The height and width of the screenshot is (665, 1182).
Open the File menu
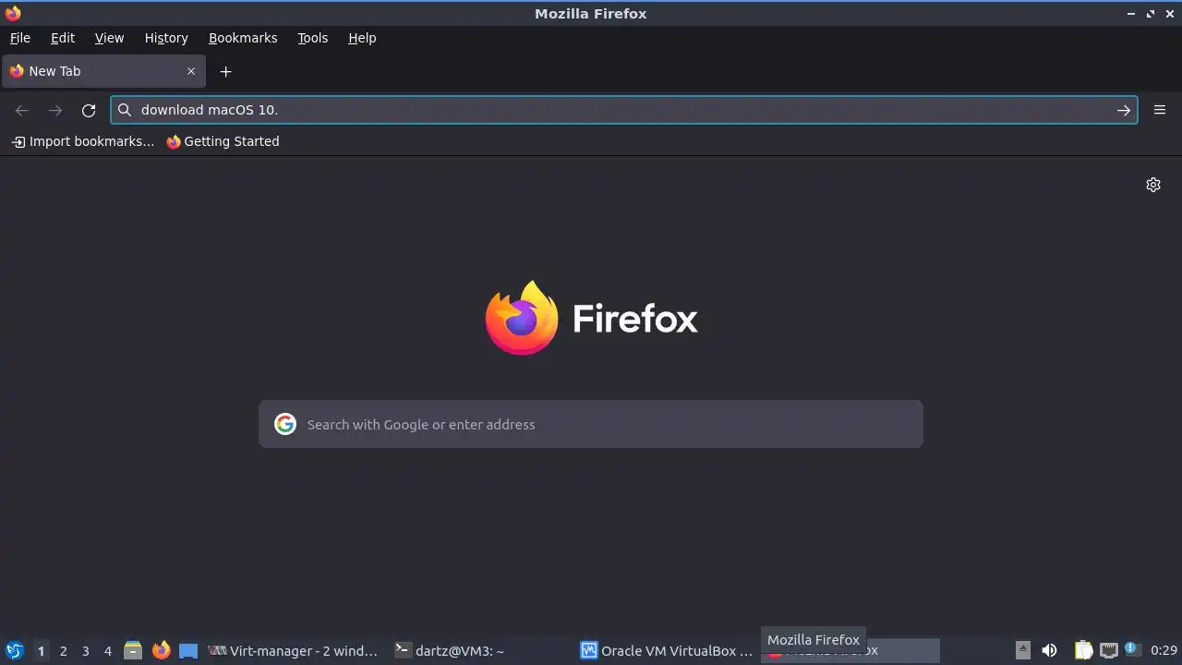(x=19, y=38)
